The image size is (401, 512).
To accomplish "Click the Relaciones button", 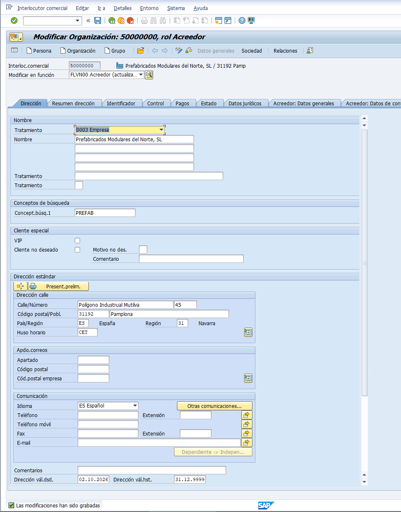I will pyautogui.click(x=285, y=51).
